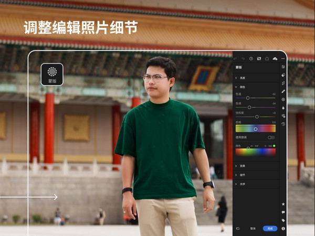Click the 颜色 color spectrum picker bar
The width and height of the screenshot is (315, 236).
pyautogui.click(x=256, y=152)
